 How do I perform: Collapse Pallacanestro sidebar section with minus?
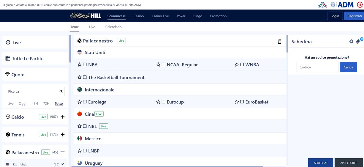63,152
